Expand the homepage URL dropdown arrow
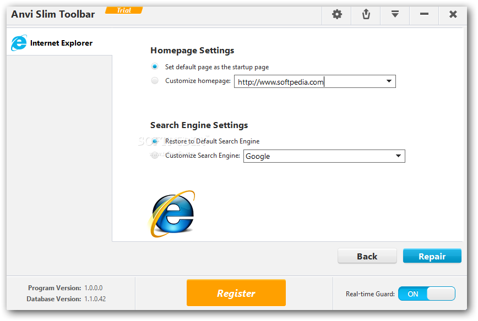The height and width of the screenshot is (321, 478). [389, 81]
